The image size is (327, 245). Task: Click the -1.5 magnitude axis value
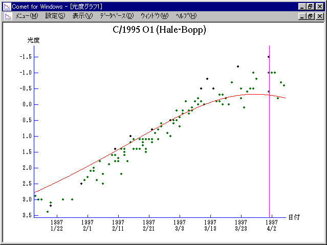click(26, 57)
